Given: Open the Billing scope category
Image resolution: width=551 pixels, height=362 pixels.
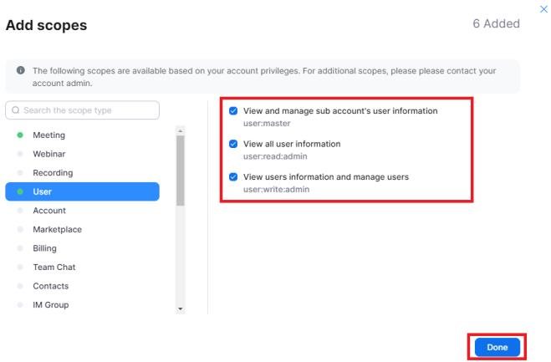Looking at the screenshot, I should pos(82,248).
